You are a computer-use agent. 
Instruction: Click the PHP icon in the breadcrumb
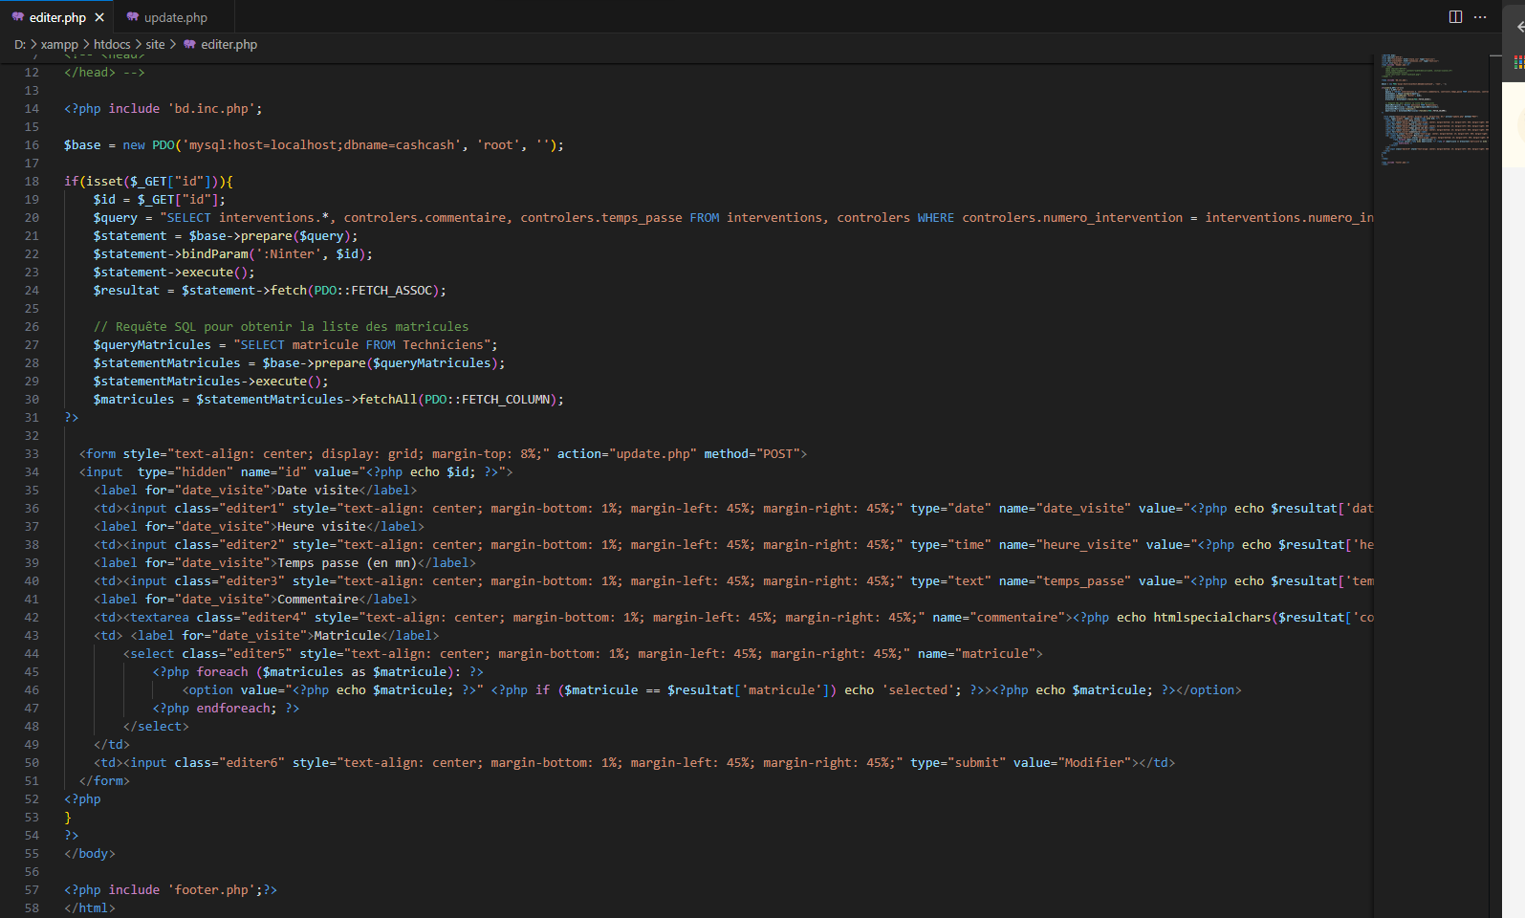pos(189,44)
